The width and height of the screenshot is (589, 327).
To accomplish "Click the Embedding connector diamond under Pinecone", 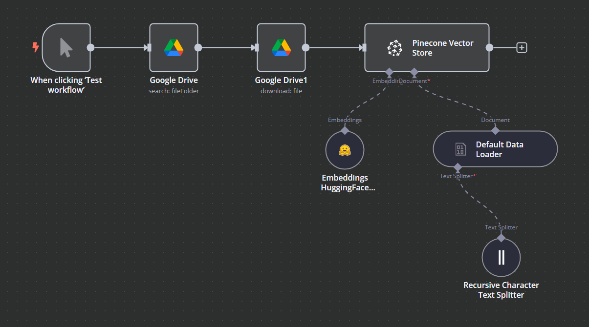I will [389, 72].
